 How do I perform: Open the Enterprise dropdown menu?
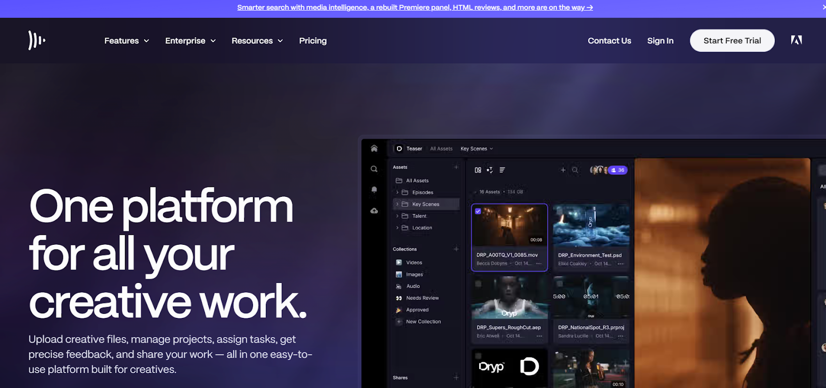[190, 41]
